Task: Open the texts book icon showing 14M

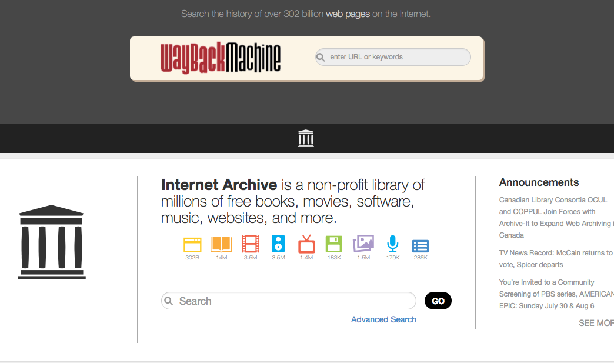Action: point(221,244)
